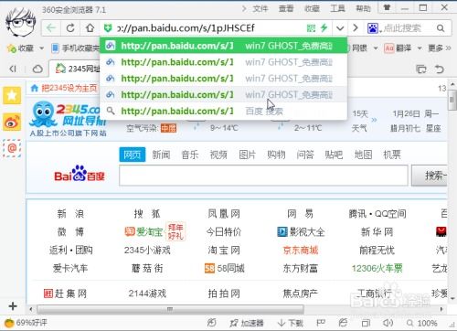Open the mail @ sidebar icon
Screen dimensions: 457x331
pos(12,148)
